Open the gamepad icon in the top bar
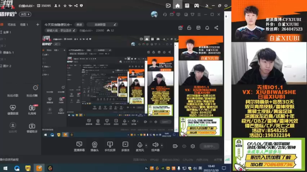 click(196, 6)
